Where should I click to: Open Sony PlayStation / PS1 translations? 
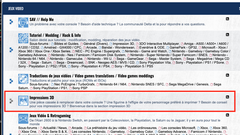point(50,88)
